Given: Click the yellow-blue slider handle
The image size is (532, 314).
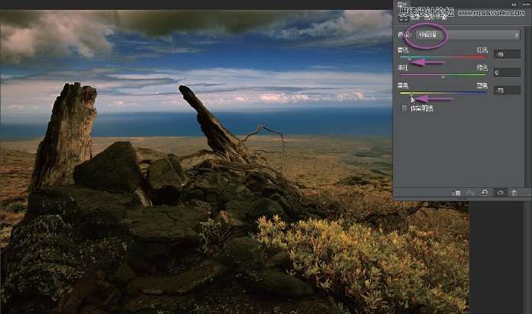Looking at the screenshot, I should coord(411,95).
